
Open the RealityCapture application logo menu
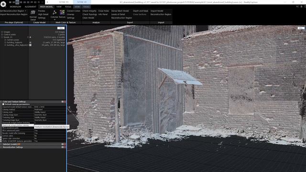(x=3, y=4)
